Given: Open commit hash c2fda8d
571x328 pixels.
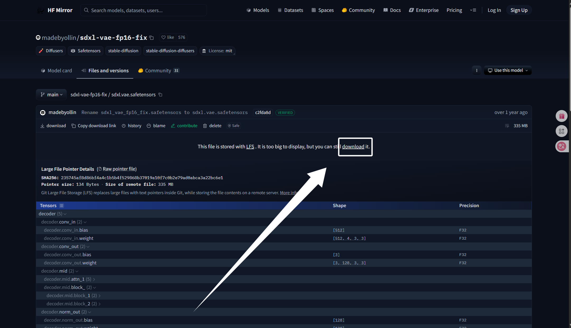Looking at the screenshot, I should (x=263, y=113).
